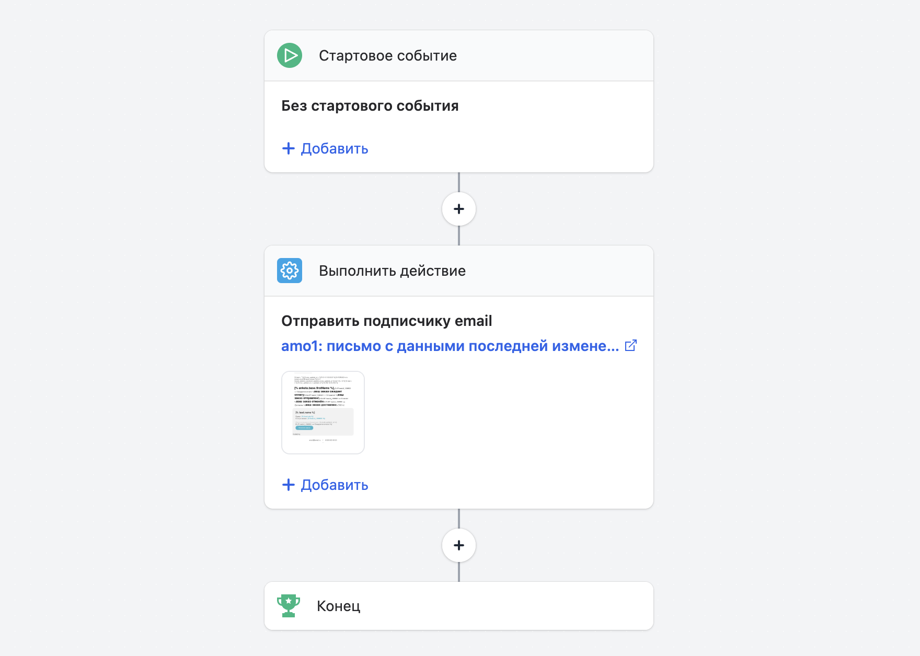Screen dimensions: 920x656
Task: Insert step via plus circle above Конец
Action: 458,545
